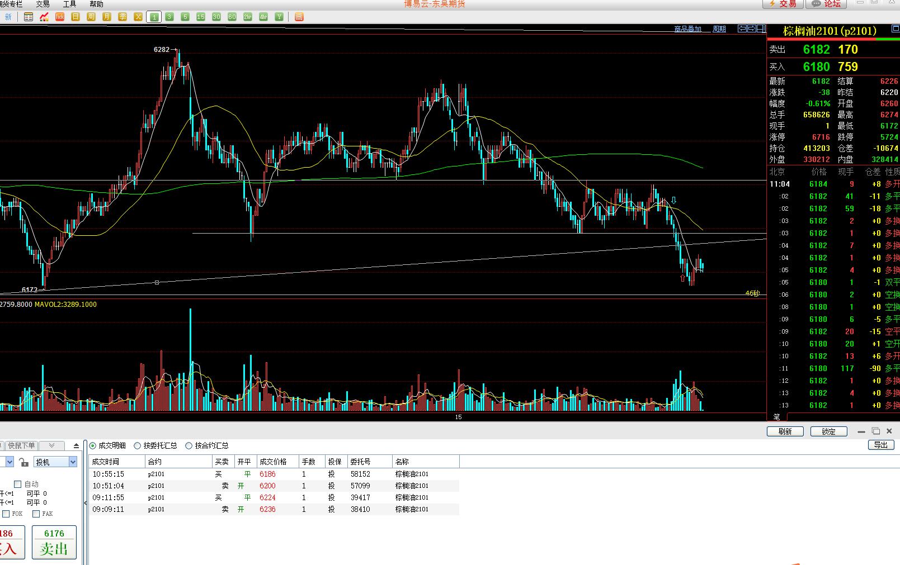Open the 投机 dropdown
Viewport: 900px width, 565px height.
pyautogui.click(x=55, y=462)
